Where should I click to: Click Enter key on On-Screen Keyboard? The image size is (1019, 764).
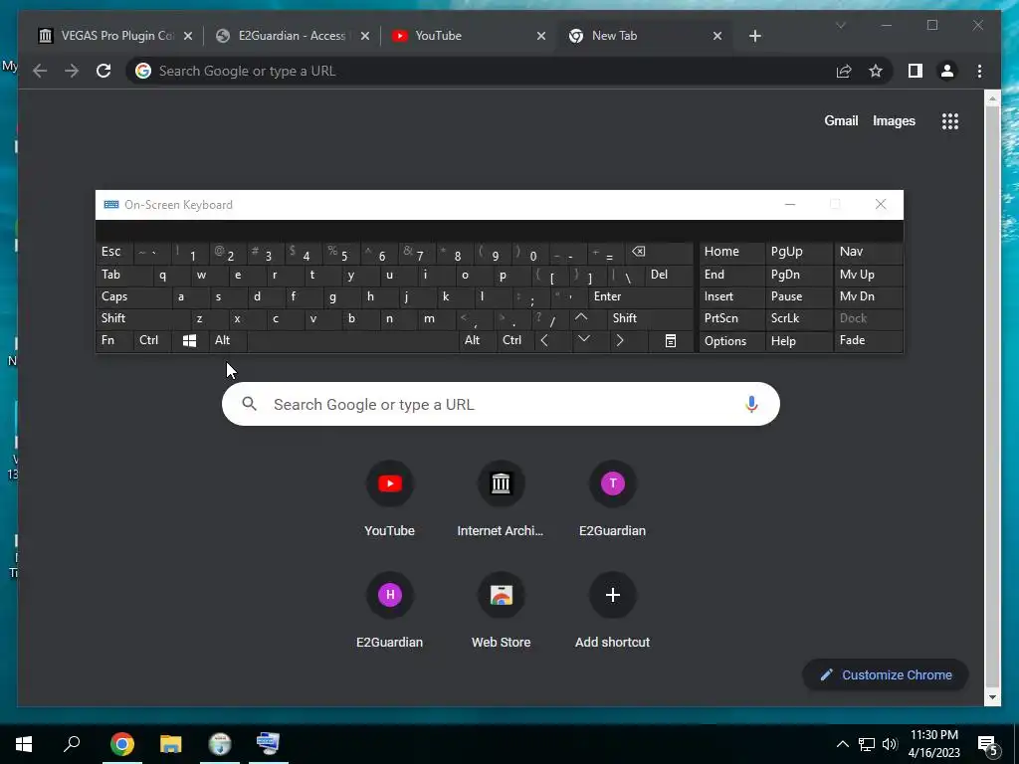[641, 296]
